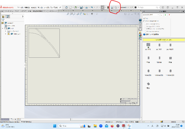Activate the Select arrow cursor tool
The width and height of the screenshot is (185, 129).
[x=102, y=7]
